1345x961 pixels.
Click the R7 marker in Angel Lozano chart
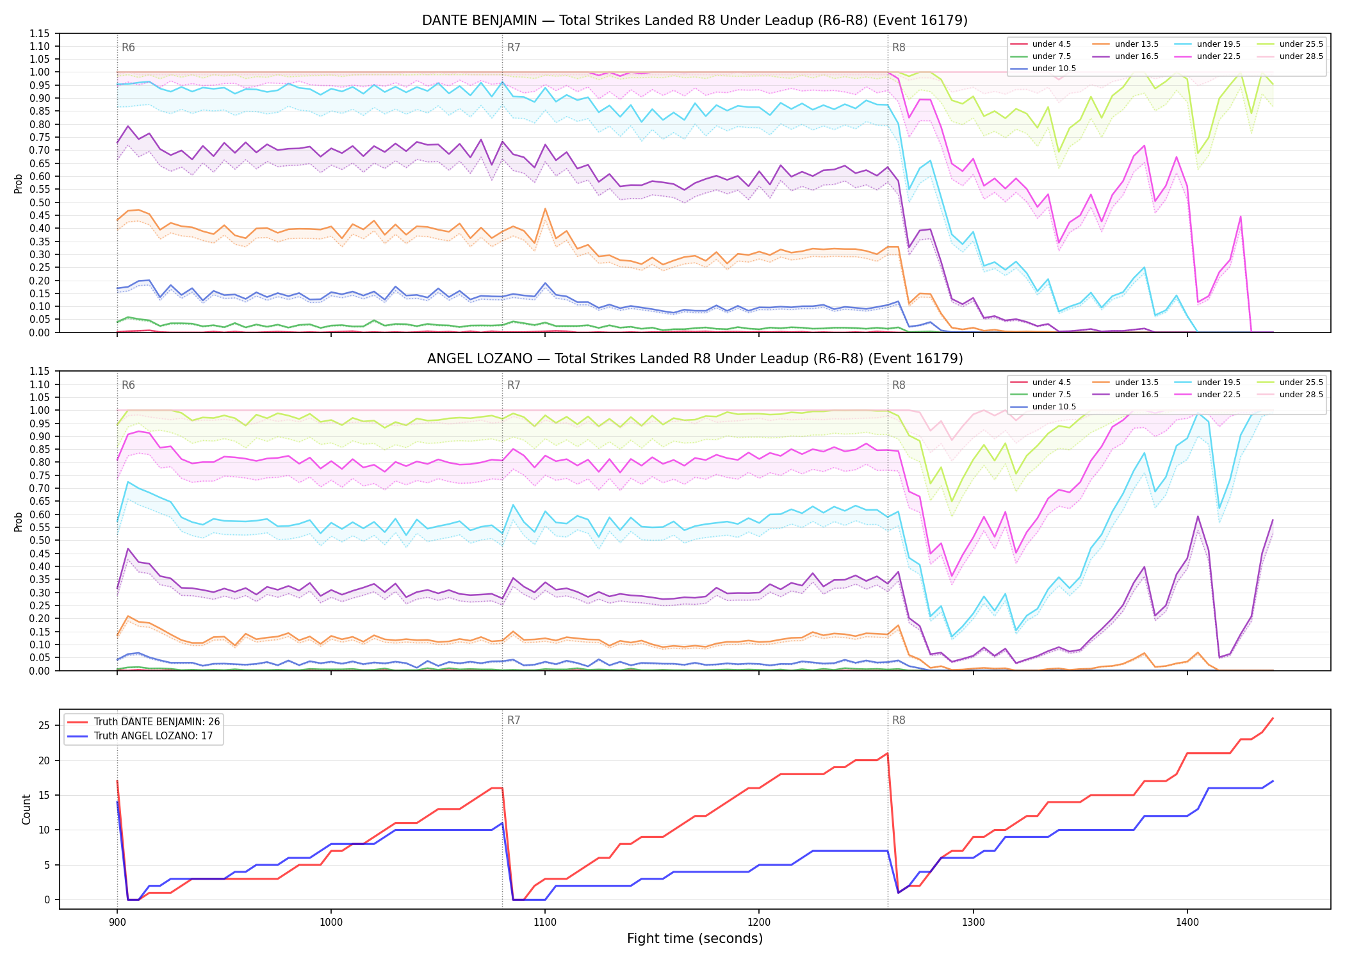tap(514, 385)
